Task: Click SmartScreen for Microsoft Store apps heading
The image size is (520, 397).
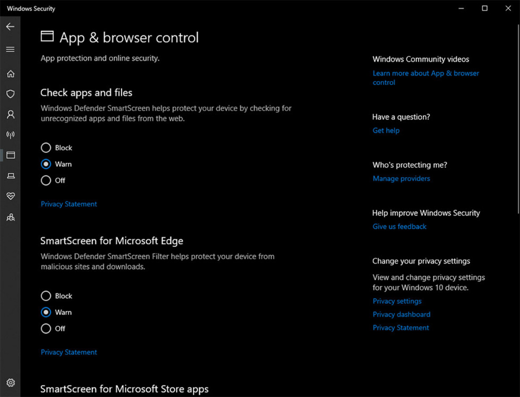Action: coord(124,389)
